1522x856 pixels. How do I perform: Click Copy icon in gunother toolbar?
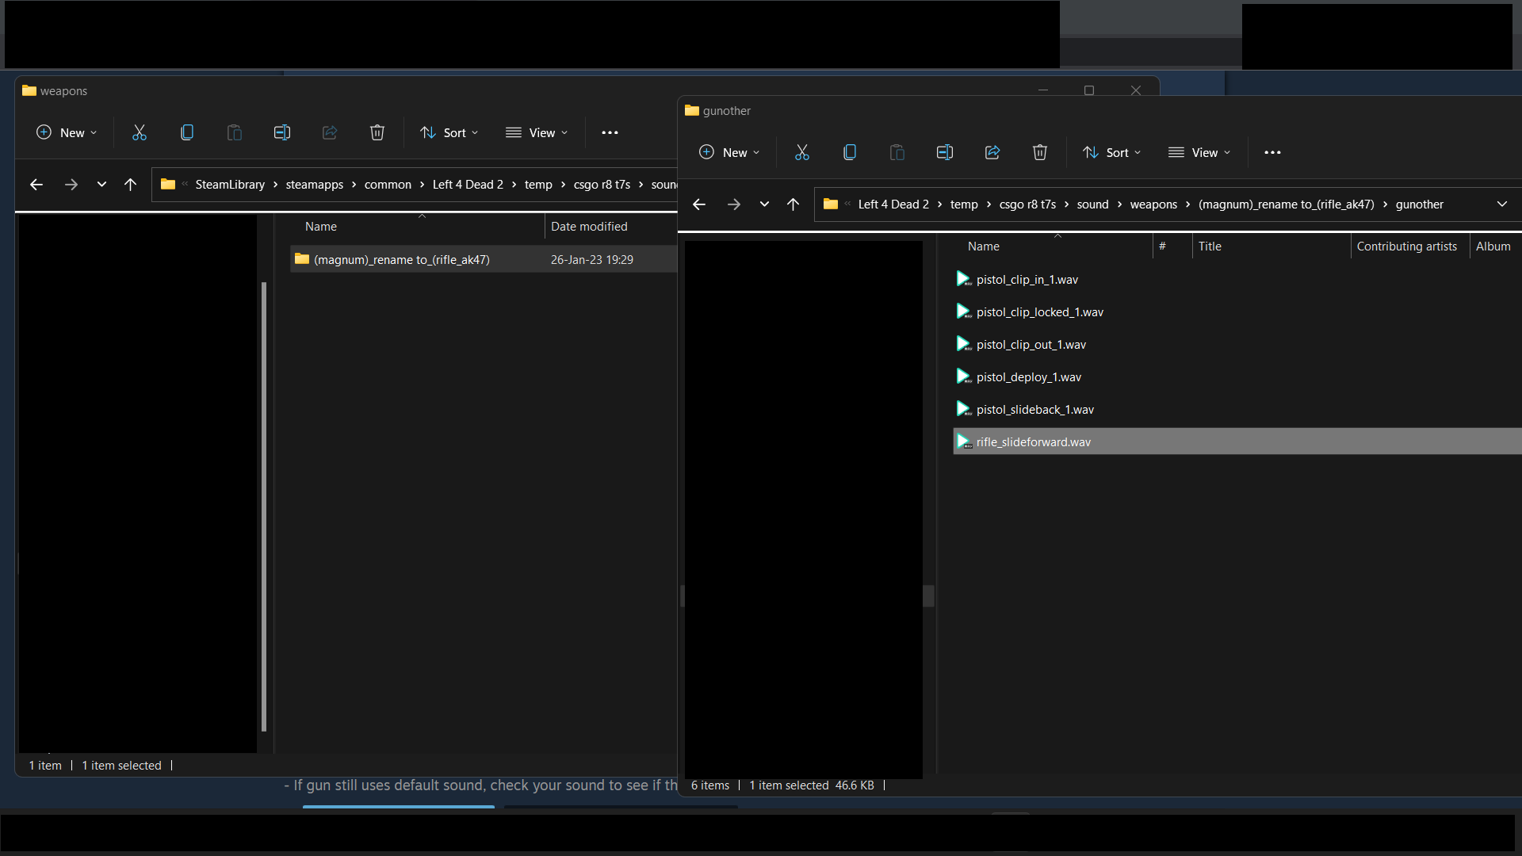point(849,152)
